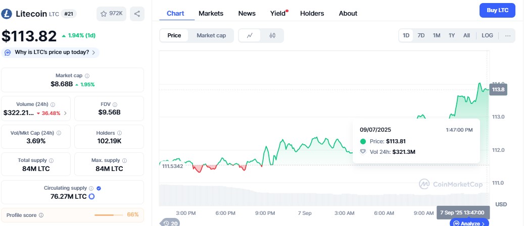Click the 113.8 current price label on axis
524x226 pixels.
(x=498, y=89)
